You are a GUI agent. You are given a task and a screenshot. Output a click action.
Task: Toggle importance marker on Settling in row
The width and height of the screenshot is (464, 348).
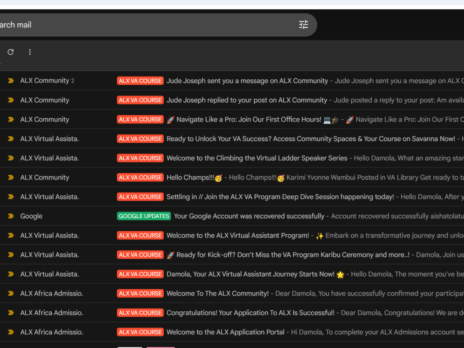tap(11, 196)
